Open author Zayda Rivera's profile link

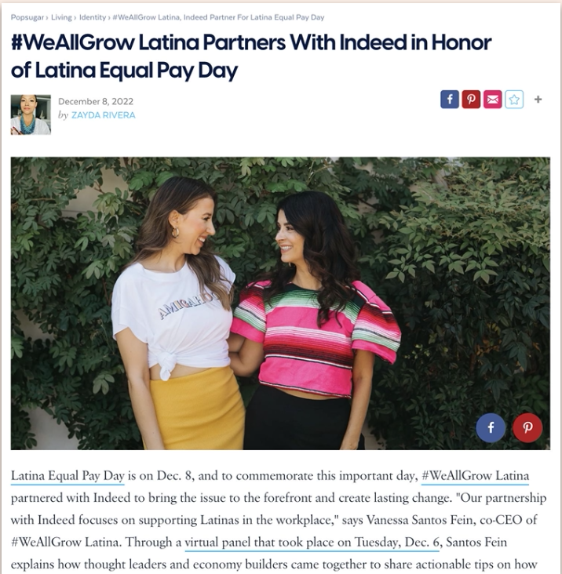click(104, 115)
